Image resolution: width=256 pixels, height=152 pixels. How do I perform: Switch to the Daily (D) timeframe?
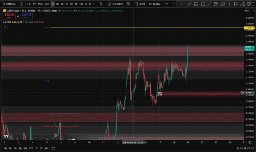[x=86, y=4]
